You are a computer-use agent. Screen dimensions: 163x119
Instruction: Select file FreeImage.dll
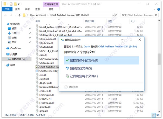click(x=47, y=103)
